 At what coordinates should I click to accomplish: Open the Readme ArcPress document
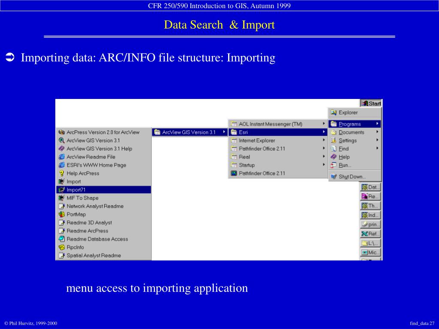pyautogui.click(x=104, y=231)
